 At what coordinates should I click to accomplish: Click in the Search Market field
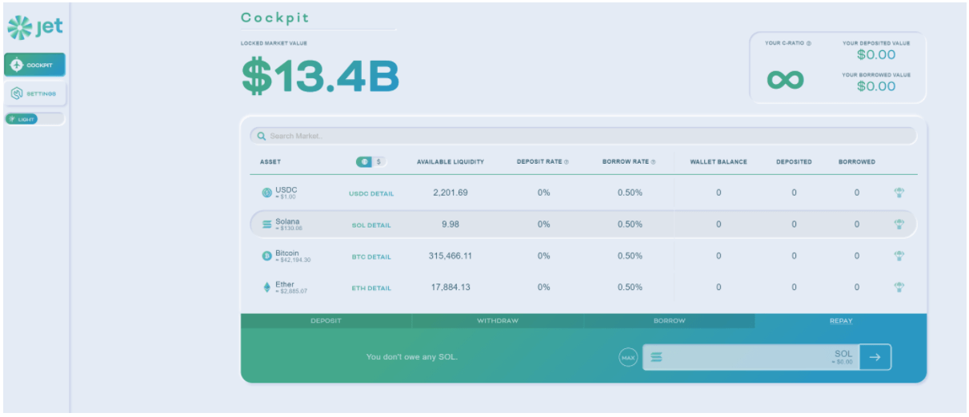pyautogui.click(x=584, y=136)
